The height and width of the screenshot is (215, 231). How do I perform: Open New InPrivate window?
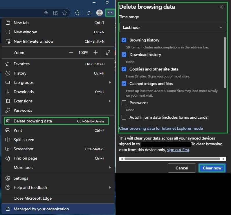pos(58,41)
